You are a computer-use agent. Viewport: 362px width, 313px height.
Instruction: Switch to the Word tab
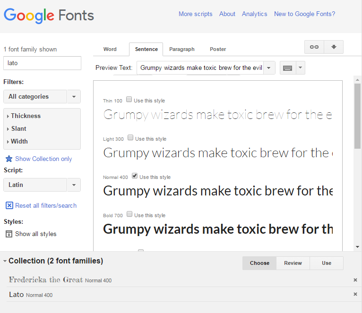[110, 49]
